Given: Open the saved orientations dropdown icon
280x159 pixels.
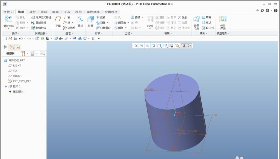Looking at the screenshot, I should tap(165, 46).
